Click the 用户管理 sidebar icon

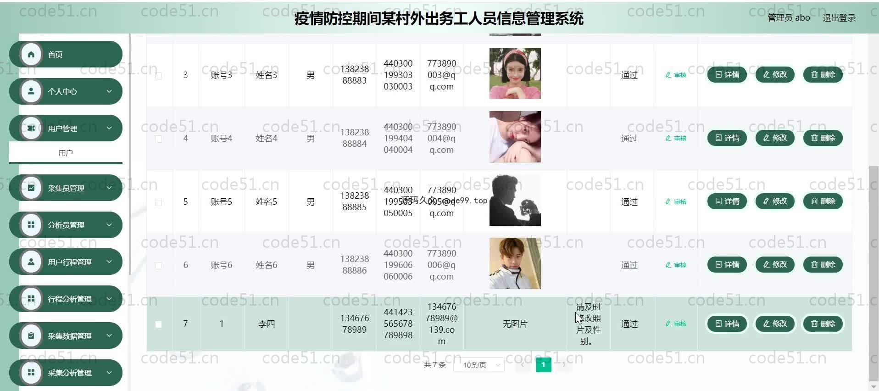(x=31, y=128)
